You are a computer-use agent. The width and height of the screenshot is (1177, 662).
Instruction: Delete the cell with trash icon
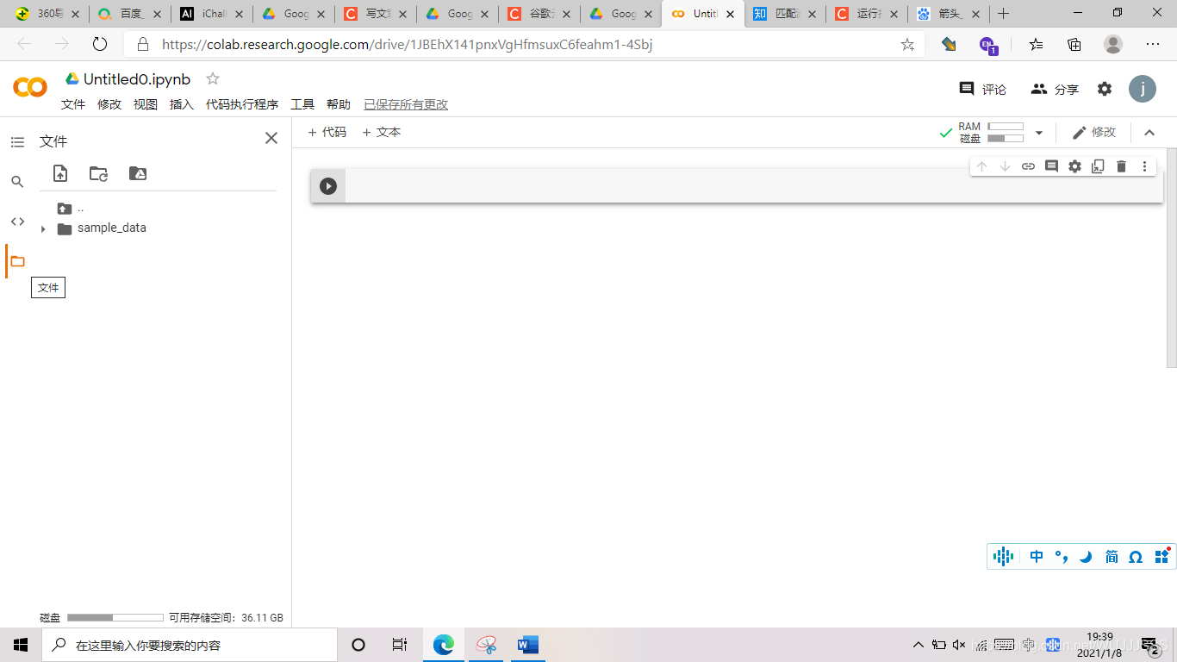click(x=1121, y=166)
